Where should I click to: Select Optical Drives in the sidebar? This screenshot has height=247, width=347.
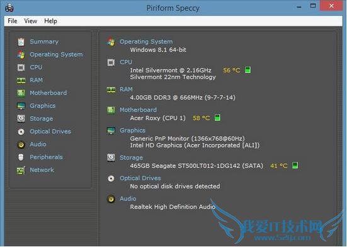50,131
